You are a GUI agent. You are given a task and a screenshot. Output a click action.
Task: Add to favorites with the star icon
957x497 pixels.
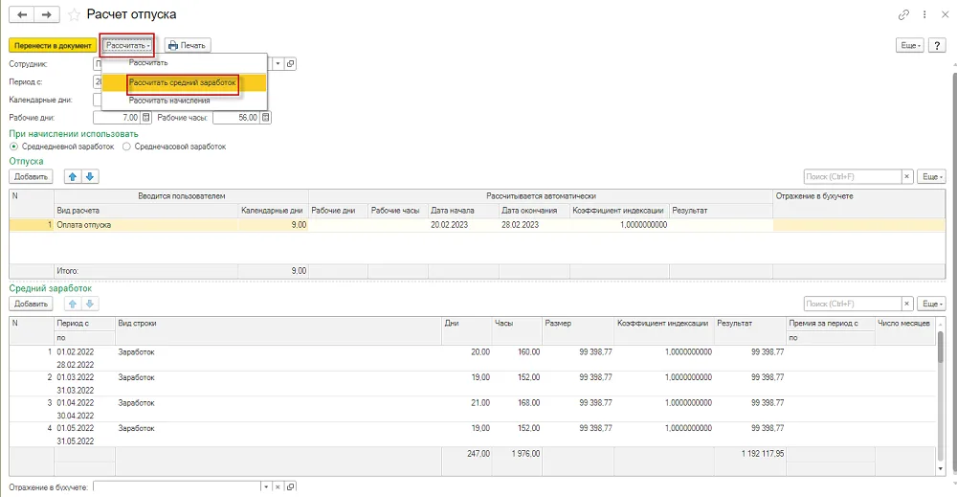74,15
